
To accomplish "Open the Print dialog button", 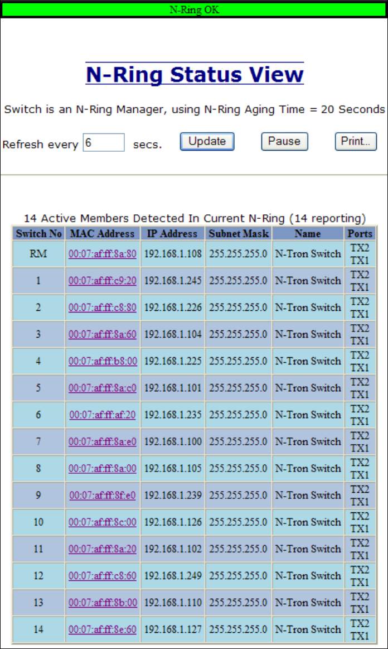I will (x=356, y=142).
